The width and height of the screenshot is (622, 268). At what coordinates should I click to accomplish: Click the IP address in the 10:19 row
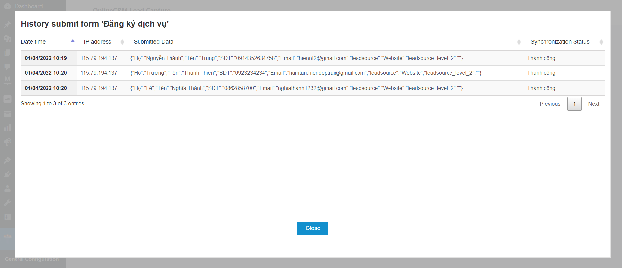point(99,58)
